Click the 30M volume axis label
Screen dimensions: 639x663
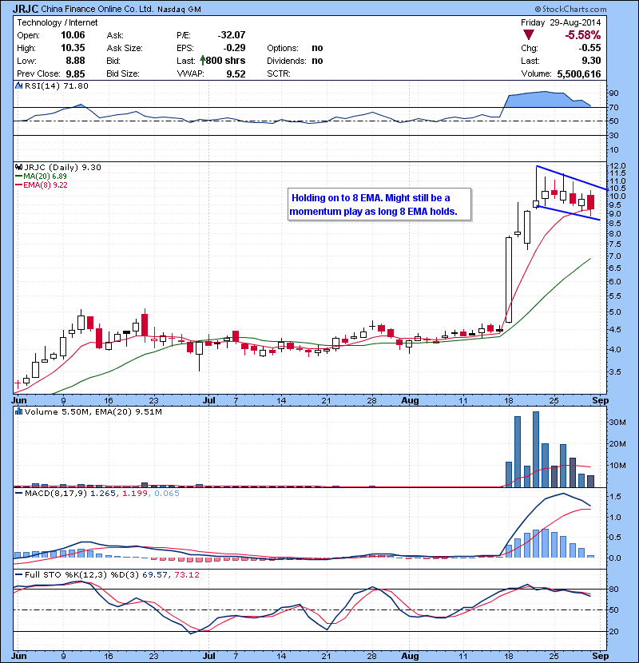pos(617,422)
